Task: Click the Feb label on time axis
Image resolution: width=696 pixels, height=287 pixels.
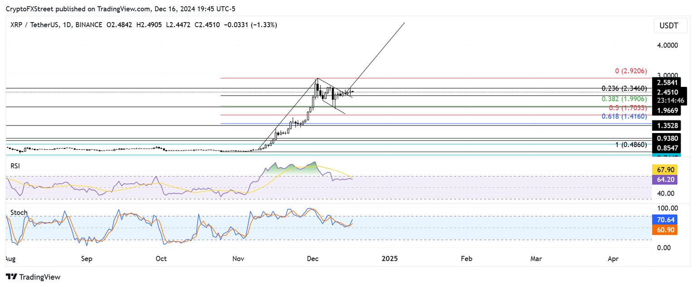Action: coord(466,258)
